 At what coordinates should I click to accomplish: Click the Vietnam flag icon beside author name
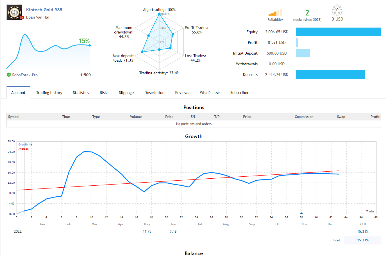tap(22, 17)
